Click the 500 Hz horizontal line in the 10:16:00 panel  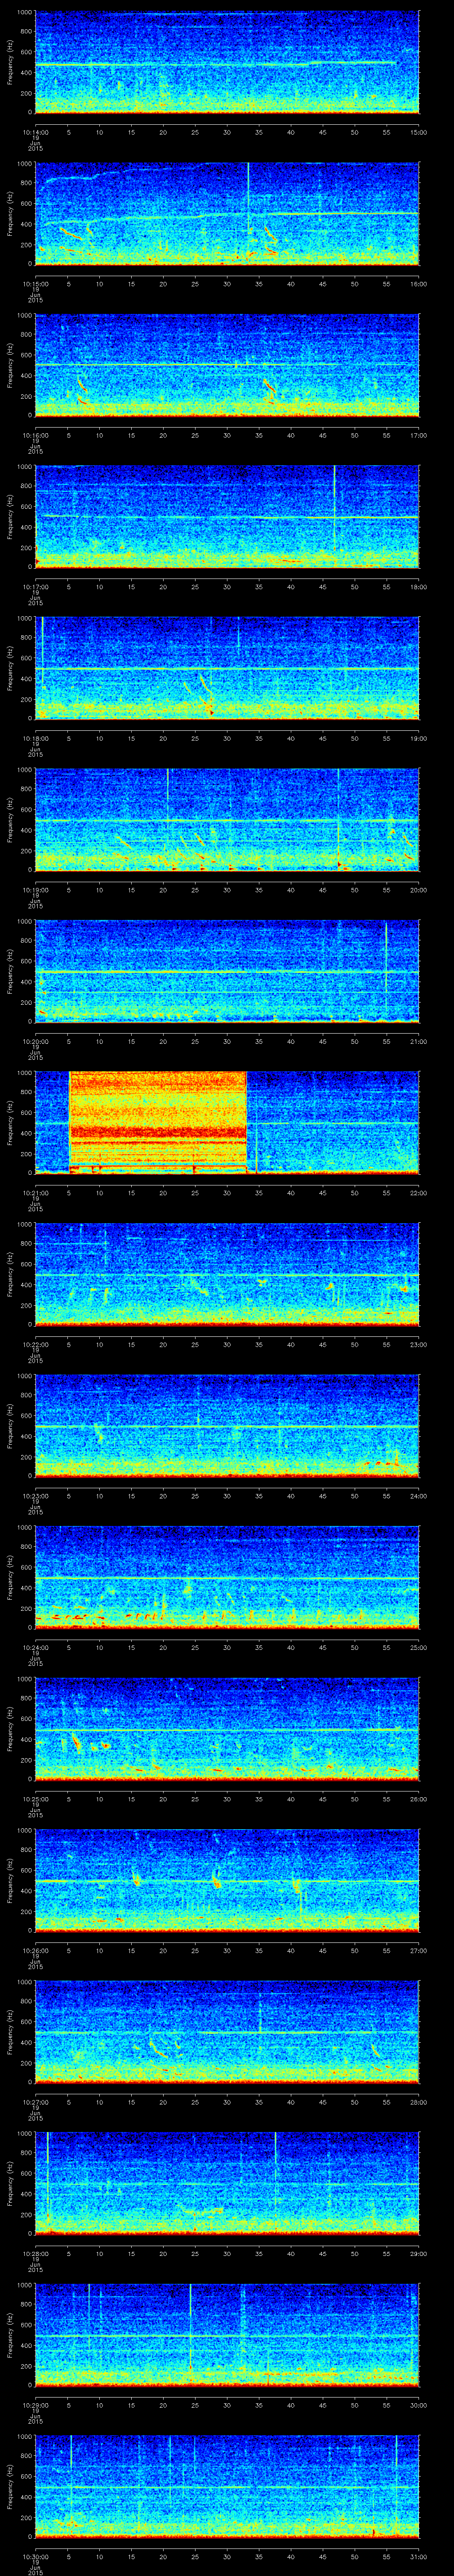[150, 365]
